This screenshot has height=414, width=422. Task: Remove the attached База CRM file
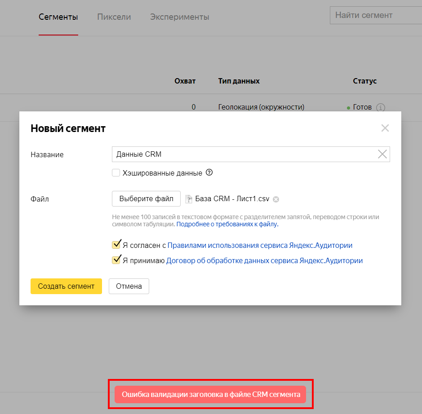coord(276,199)
